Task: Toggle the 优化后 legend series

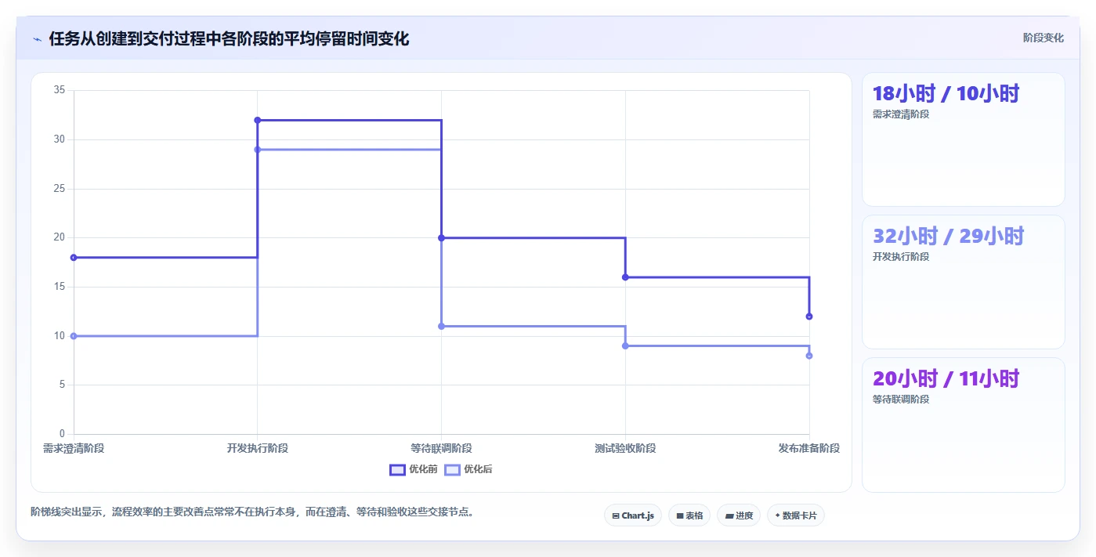Action: point(468,469)
